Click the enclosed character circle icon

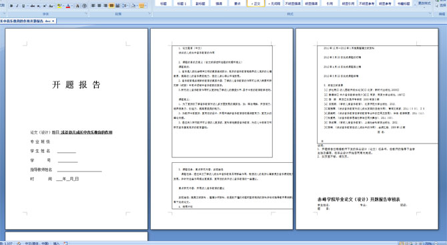[84, 6]
